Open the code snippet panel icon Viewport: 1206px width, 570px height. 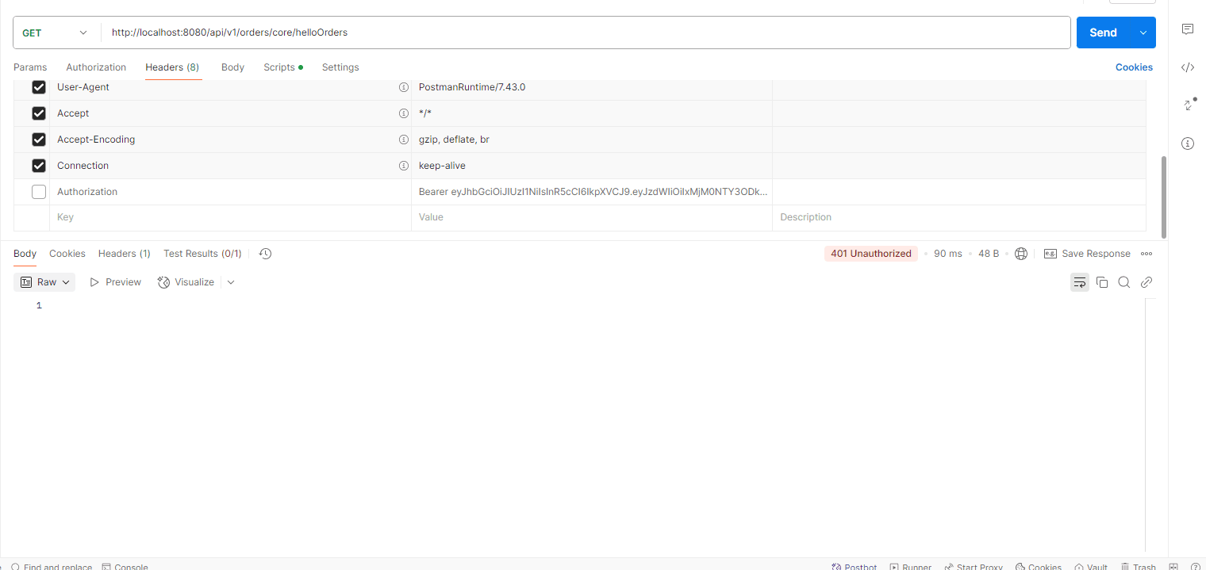[1188, 67]
